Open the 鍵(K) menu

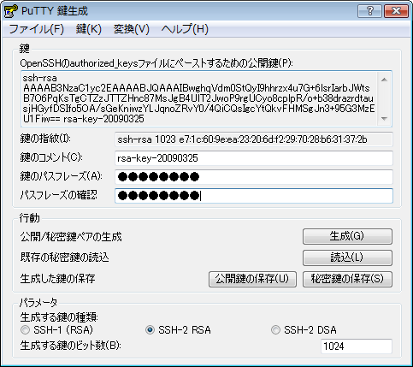pos(89,29)
